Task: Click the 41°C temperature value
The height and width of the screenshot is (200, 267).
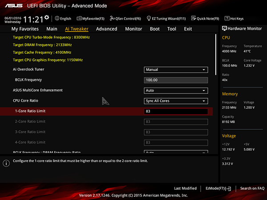Action: click(x=247, y=51)
